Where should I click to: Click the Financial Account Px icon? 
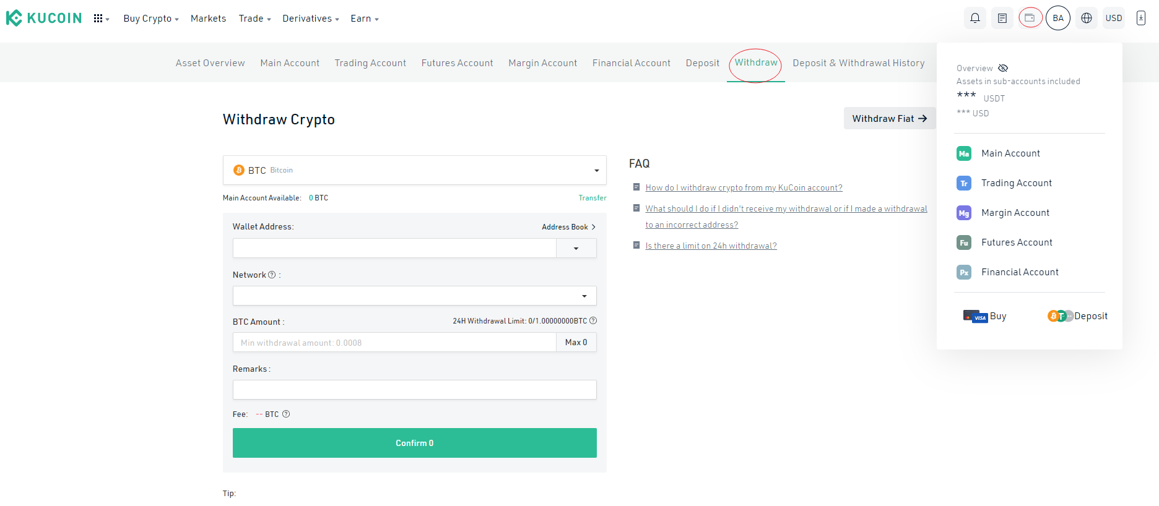pyautogui.click(x=964, y=272)
